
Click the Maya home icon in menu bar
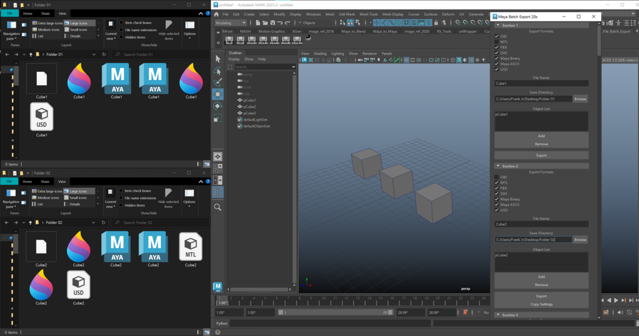point(216,14)
